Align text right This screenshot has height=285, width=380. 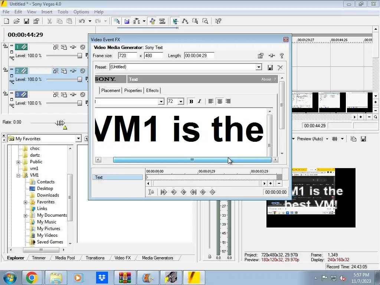tap(228, 101)
